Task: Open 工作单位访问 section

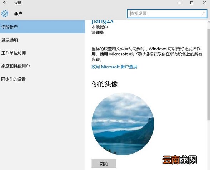Action: click(42, 53)
